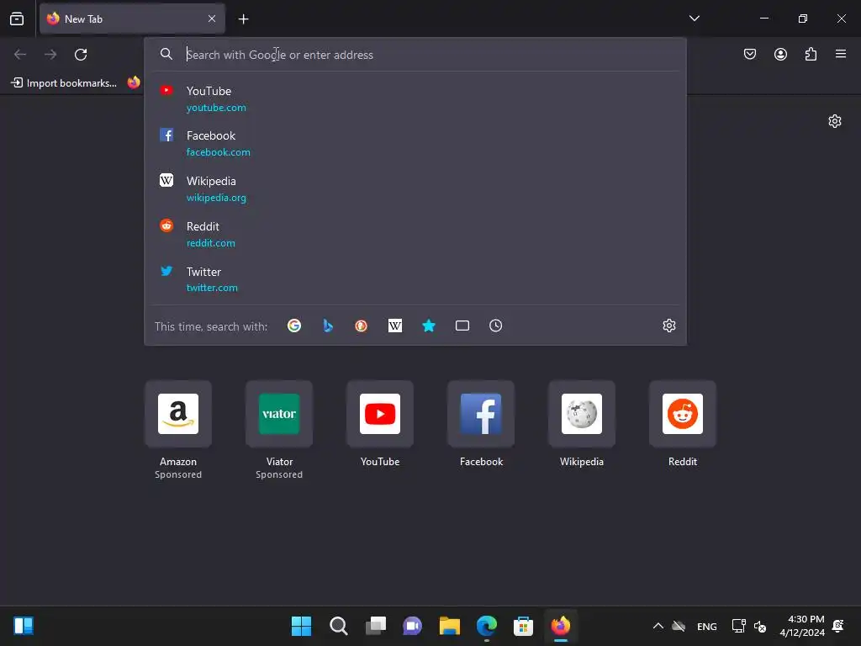Click the ENG language indicator
Screen dimensions: 861x646
pos(706,626)
